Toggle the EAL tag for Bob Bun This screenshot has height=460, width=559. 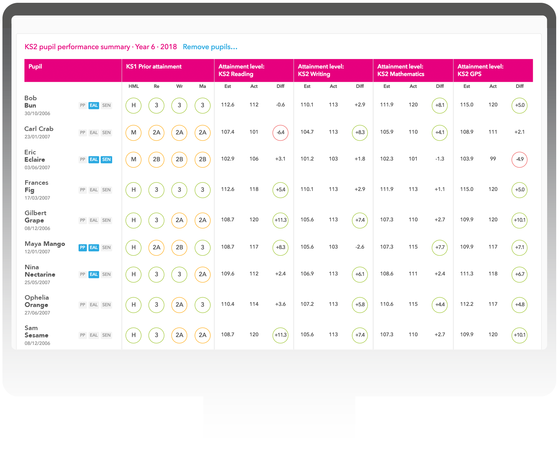(x=94, y=105)
